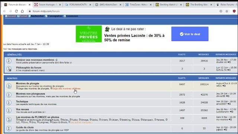Open the Technique forum
The width and height of the screenshot is (238, 134).
22,102
